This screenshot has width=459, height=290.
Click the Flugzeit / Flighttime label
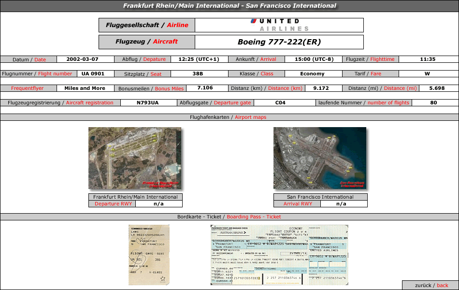pos(370,59)
